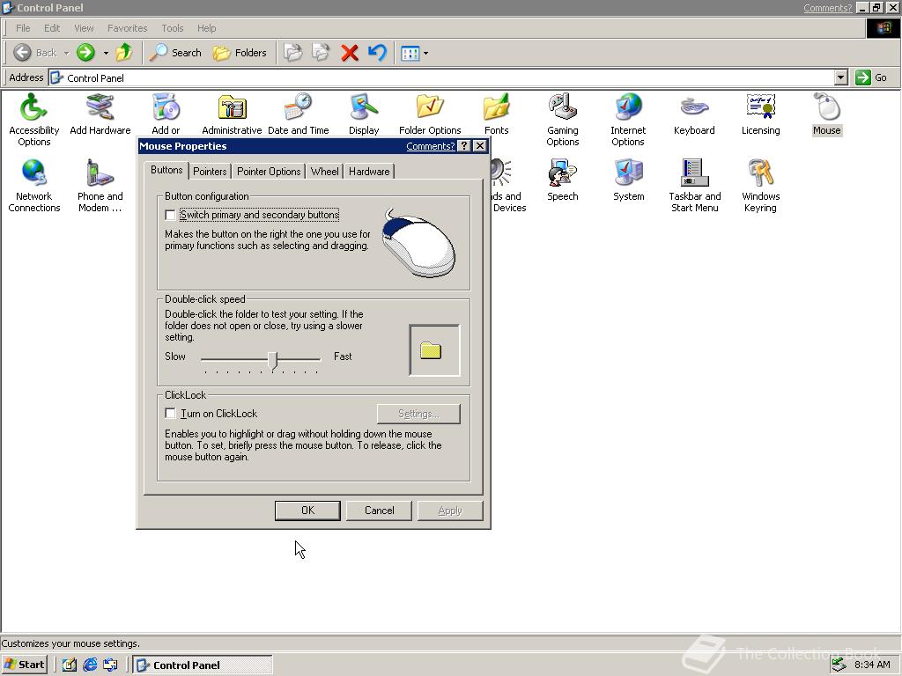This screenshot has width=902, height=676.
Task: Toggle the Folders pane button
Action: [x=240, y=53]
